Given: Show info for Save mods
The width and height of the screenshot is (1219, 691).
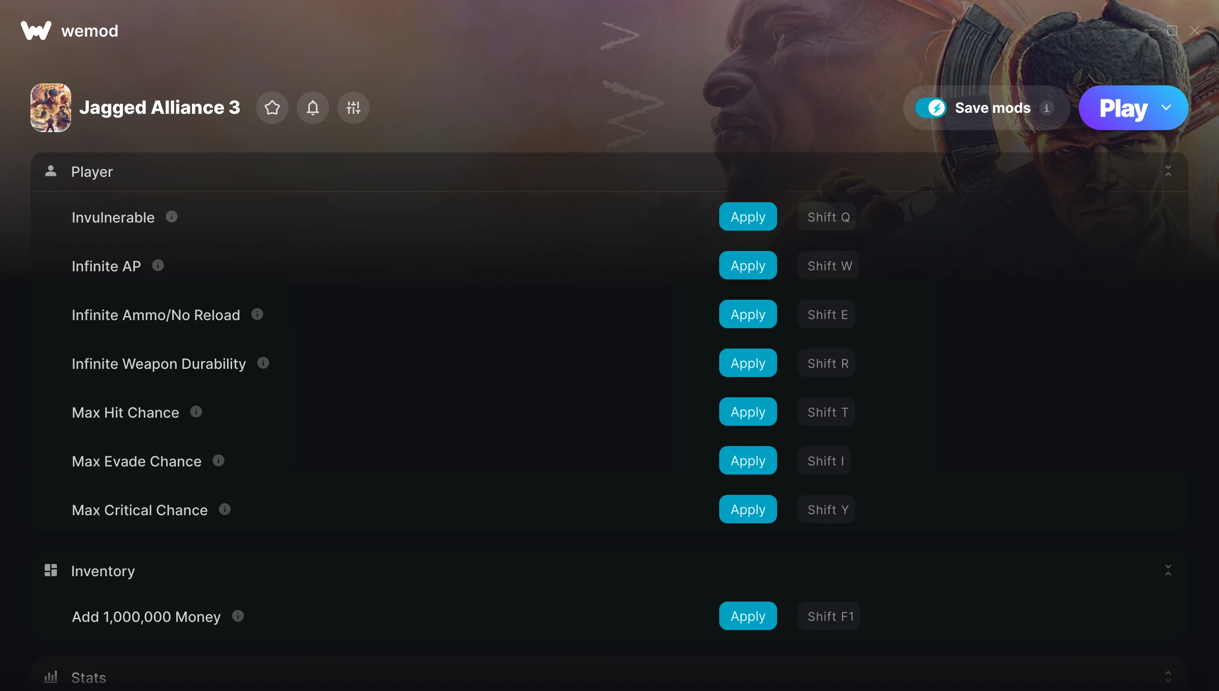Looking at the screenshot, I should [x=1046, y=108].
